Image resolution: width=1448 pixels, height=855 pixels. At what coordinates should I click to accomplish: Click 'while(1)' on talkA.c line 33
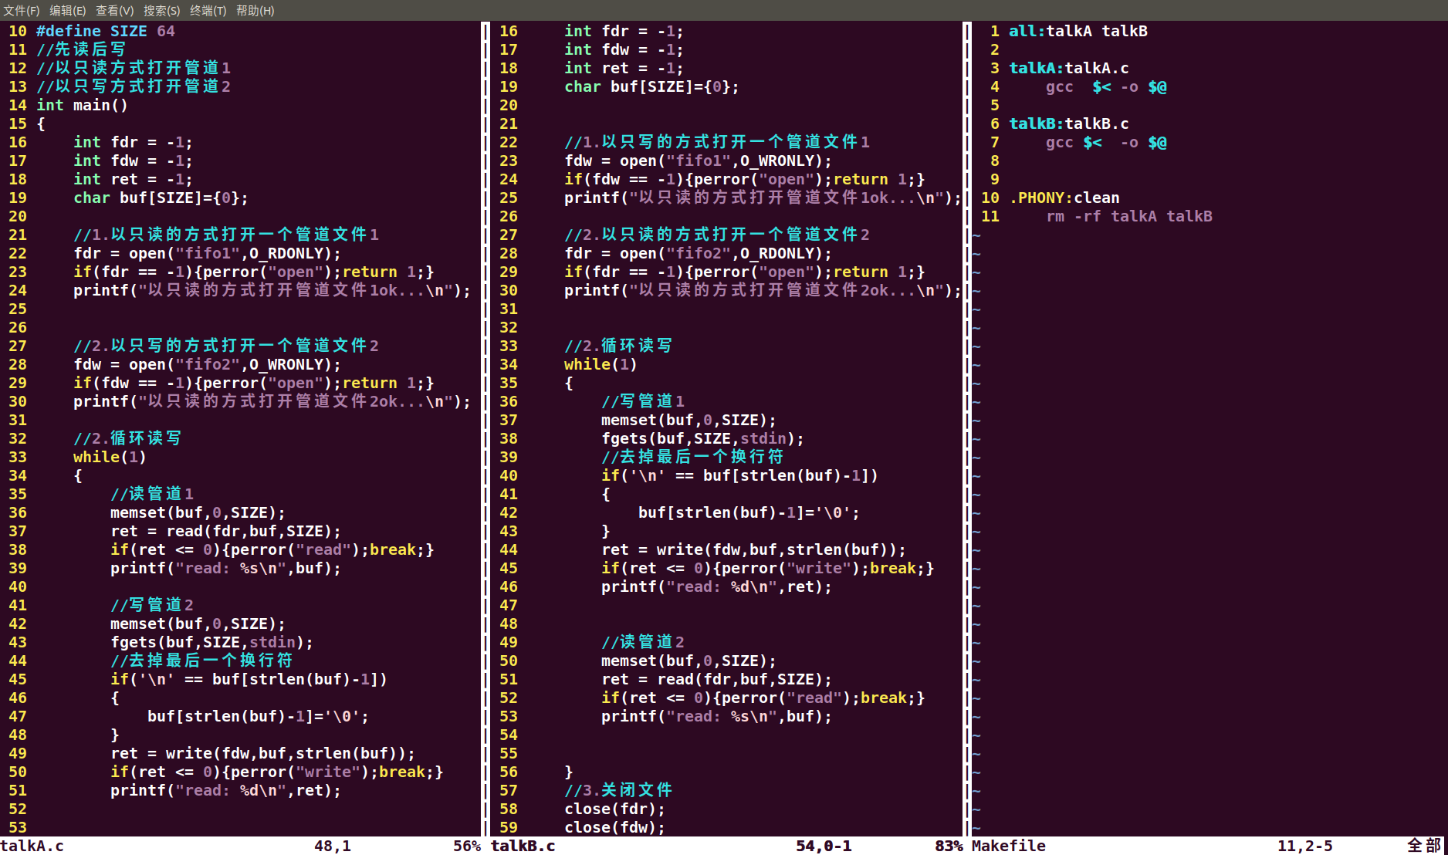(110, 457)
